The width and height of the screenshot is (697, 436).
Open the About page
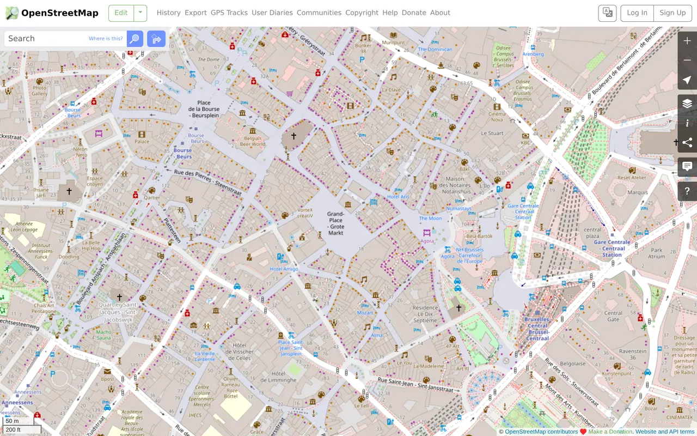coord(440,13)
